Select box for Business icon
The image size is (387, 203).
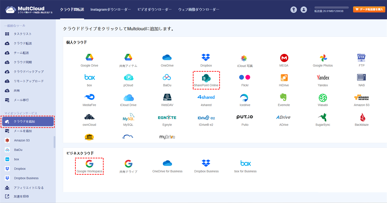click(x=245, y=165)
